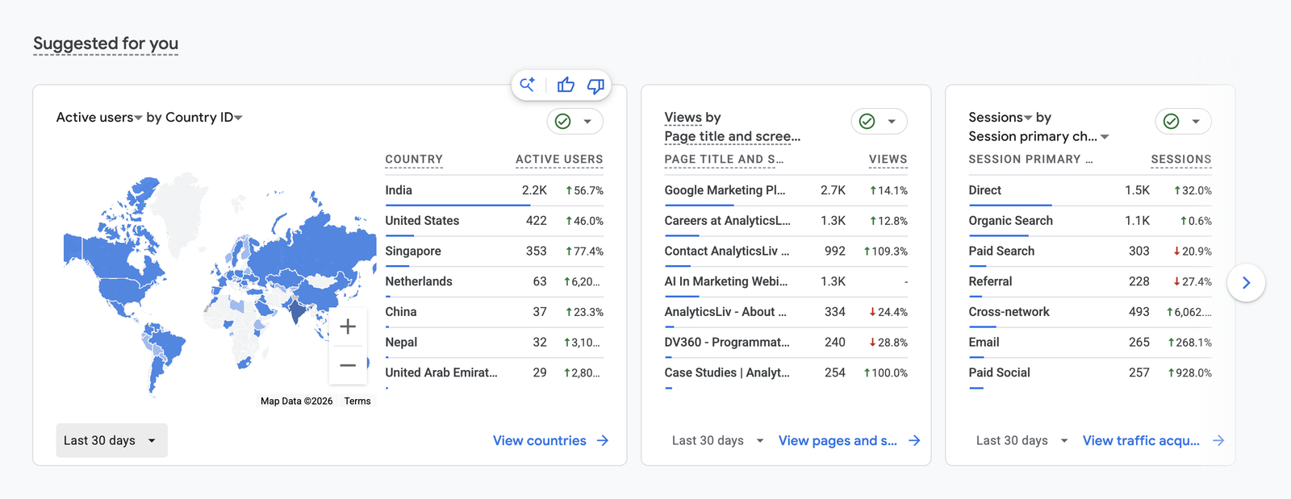Select the United States country row
Image resolution: width=1291 pixels, height=499 pixels.
coord(494,221)
